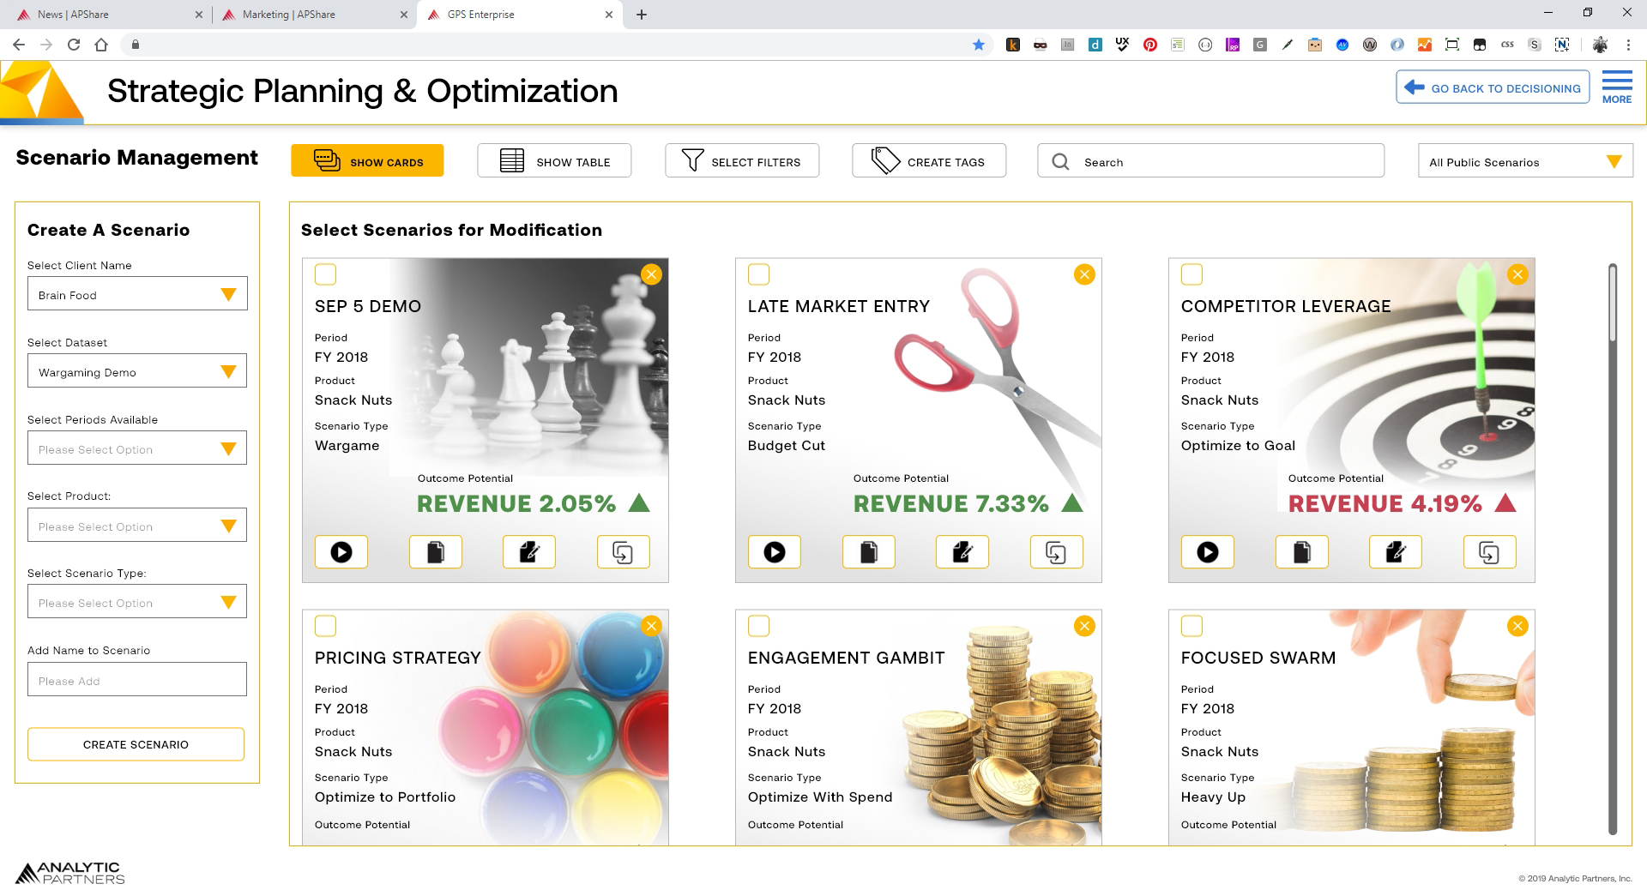Edit the LATE MARKET ENTRY scenario
This screenshot has height=890, width=1647.
(x=962, y=552)
